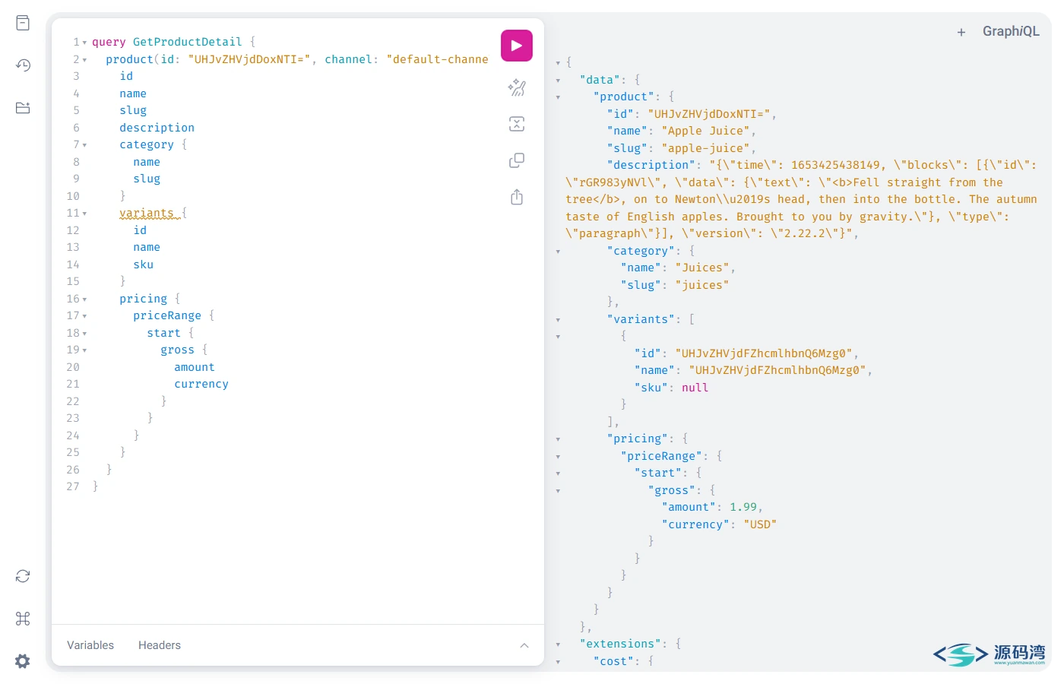Image resolution: width=1064 pixels, height=684 pixels.
Task: Add a new tab with the plus icon
Action: coord(961,32)
